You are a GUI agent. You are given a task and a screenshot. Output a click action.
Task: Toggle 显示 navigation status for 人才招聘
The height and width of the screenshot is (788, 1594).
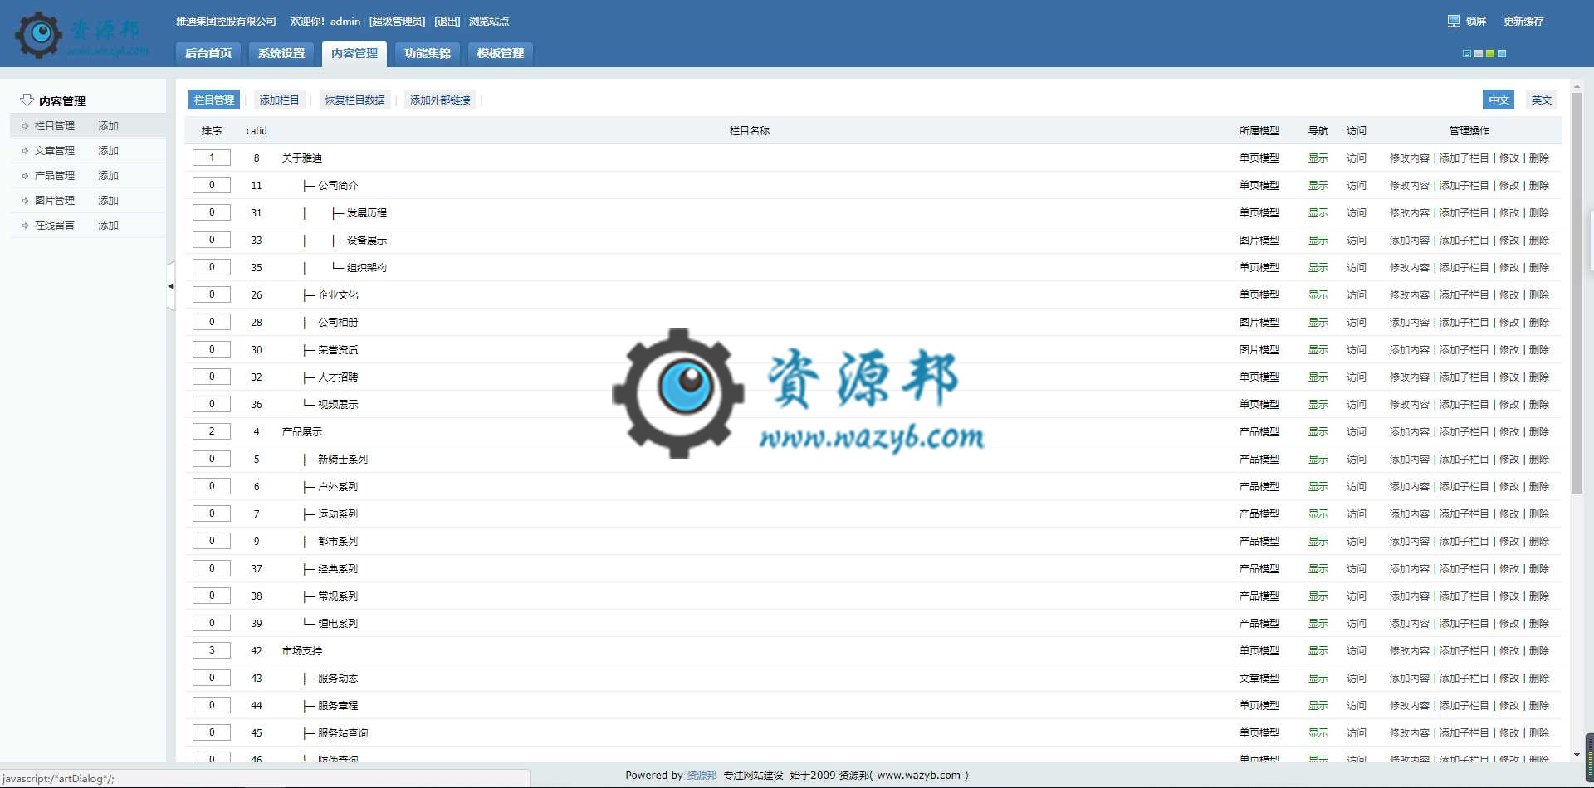[x=1318, y=377]
